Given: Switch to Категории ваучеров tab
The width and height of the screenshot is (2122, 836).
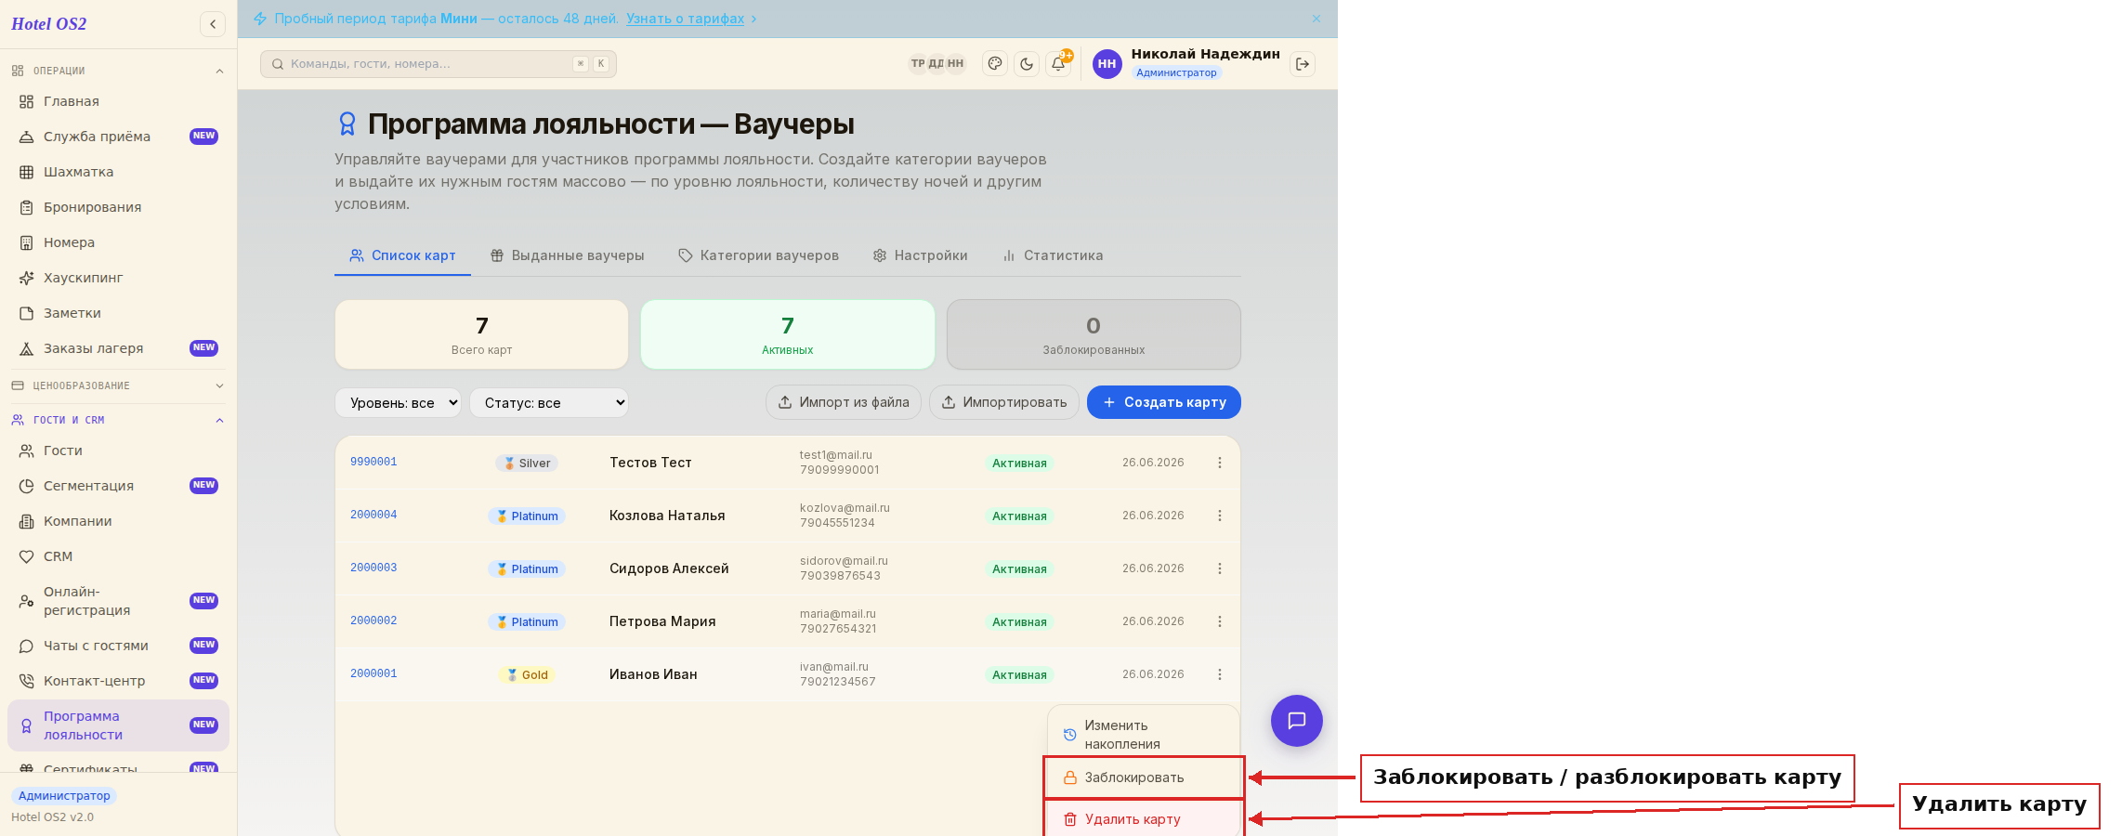Looking at the screenshot, I should (759, 255).
